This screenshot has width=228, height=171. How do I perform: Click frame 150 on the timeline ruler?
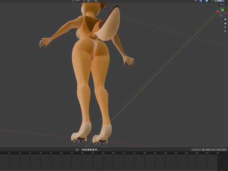pyautogui.click(x=114, y=153)
